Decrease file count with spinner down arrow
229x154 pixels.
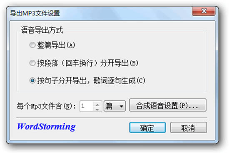click(x=97, y=109)
